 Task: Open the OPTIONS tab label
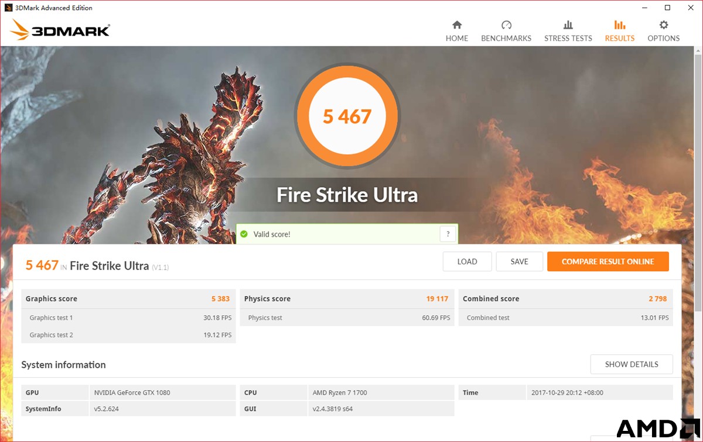click(x=664, y=39)
